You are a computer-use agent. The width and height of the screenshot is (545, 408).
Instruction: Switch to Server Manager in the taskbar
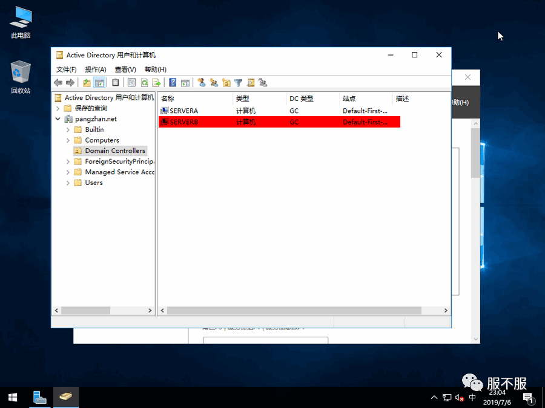(39, 397)
